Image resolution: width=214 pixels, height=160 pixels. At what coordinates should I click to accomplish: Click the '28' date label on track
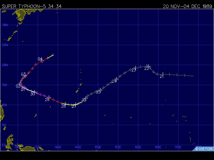pyautogui.click(x=63, y=106)
